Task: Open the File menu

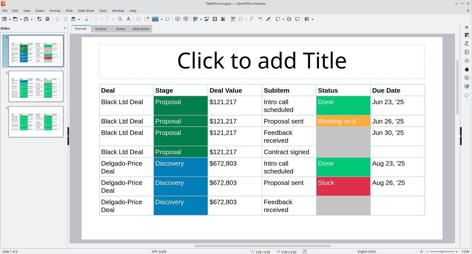Action: (5, 11)
